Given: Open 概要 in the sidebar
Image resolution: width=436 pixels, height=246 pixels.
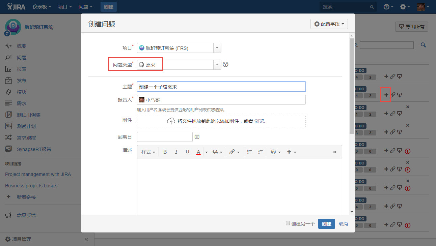Looking at the screenshot, I should (22, 46).
